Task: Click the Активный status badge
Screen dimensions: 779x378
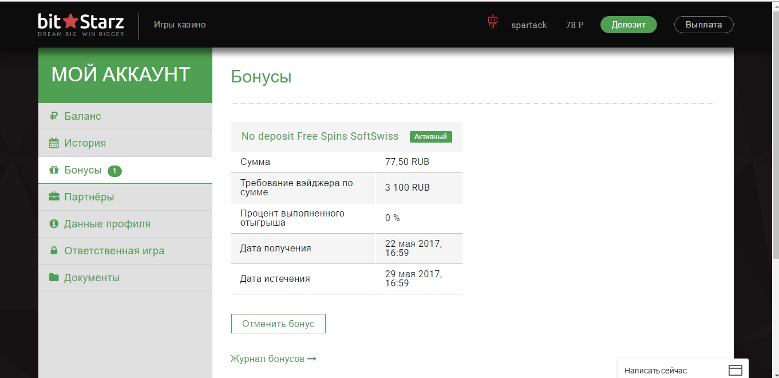Action: pyautogui.click(x=431, y=137)
